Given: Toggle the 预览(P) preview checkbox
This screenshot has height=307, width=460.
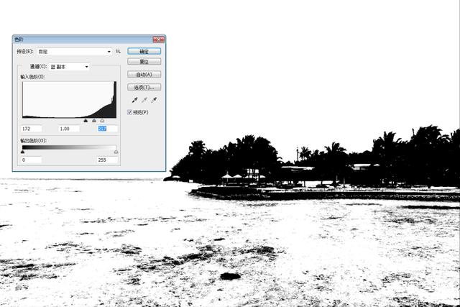Looking at the screenshot, I should (130, 112).
